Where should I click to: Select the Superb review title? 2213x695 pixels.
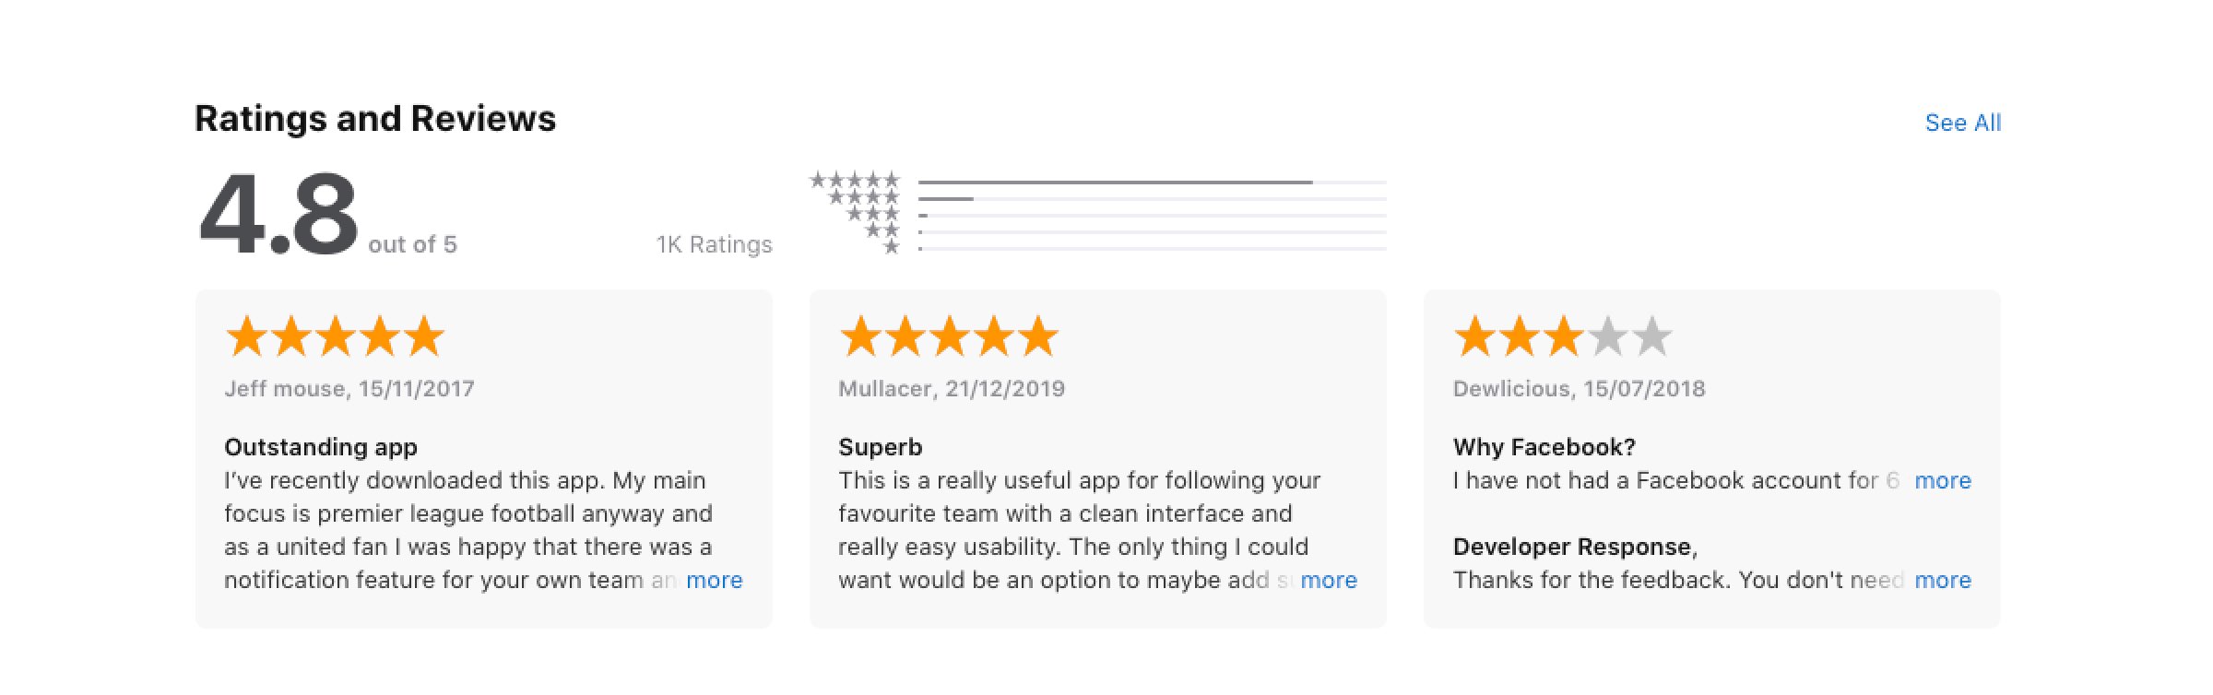[x=880, y=447]
